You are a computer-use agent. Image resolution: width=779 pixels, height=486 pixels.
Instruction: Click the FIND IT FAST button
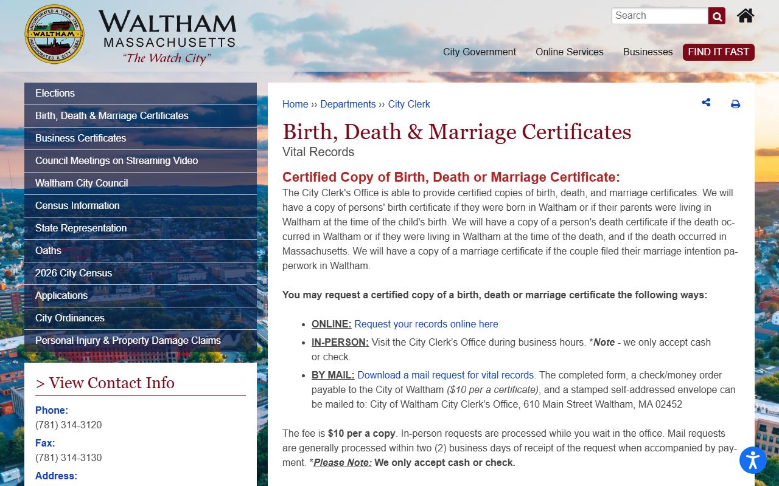(719, 52)
